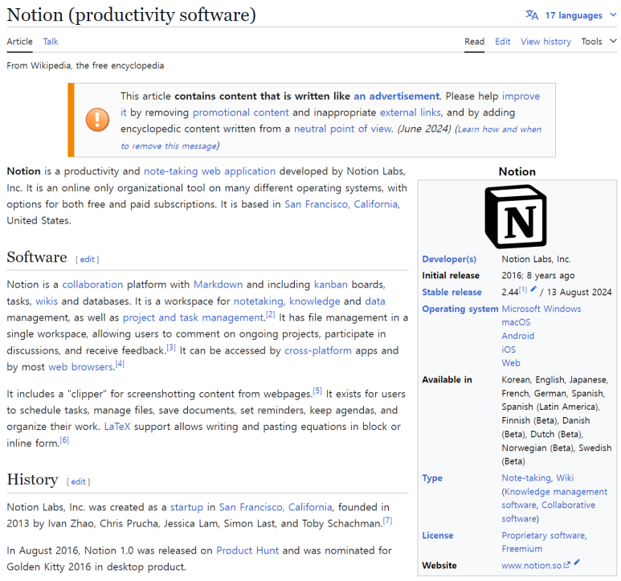Open the Product Hunt link
This screenshot has width=621, height=581.
point(247,551)
